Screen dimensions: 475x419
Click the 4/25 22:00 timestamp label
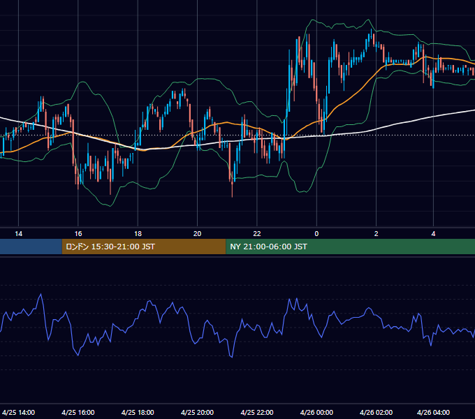pos(257,412)
